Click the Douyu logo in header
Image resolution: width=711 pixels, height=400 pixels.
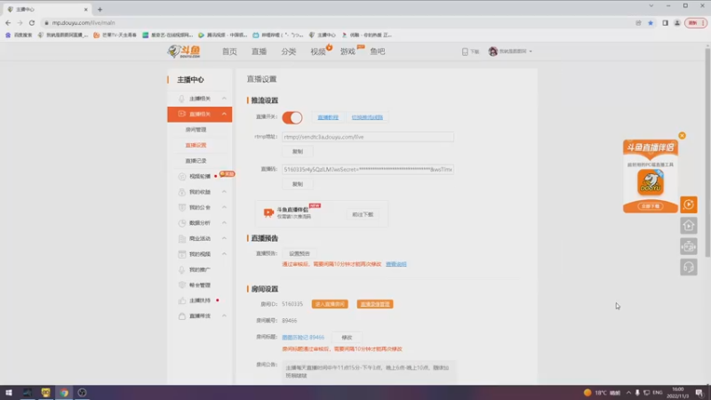184,52
